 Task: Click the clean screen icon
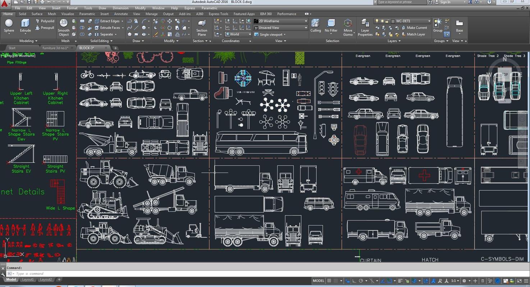(x=519, y=281)
